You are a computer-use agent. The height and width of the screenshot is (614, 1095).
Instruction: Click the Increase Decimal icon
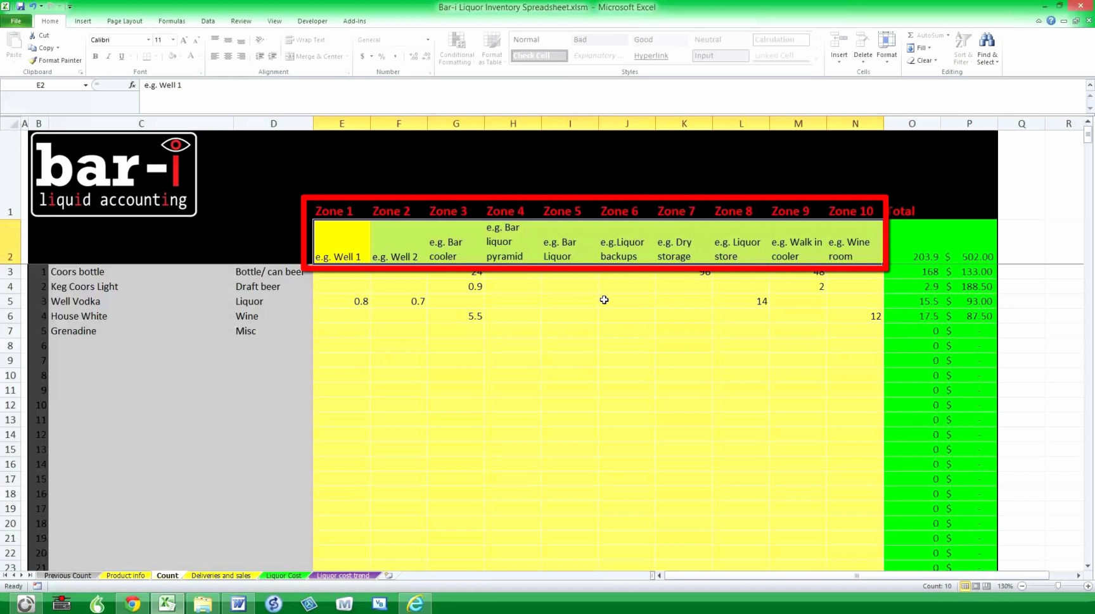(x=413, y=56)
